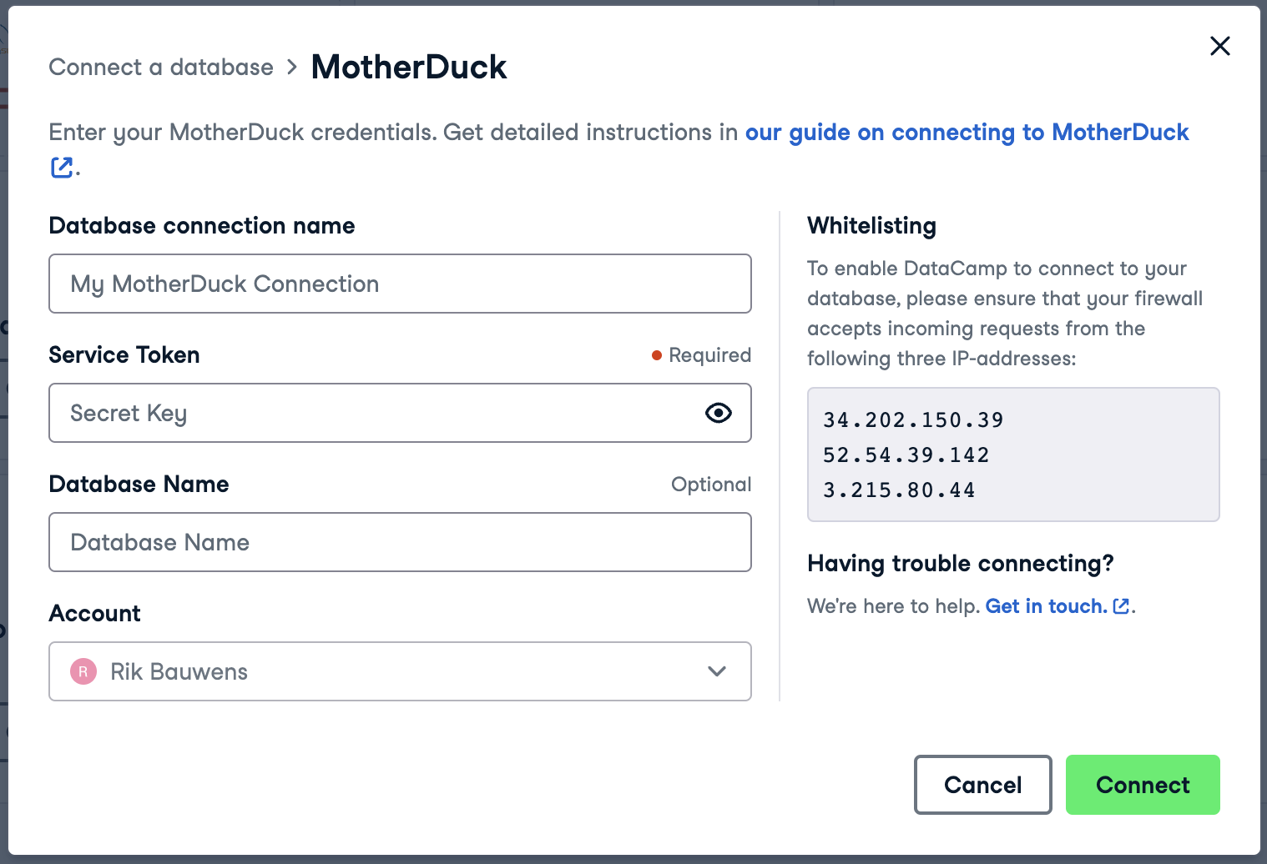Open our guide on connecting to MotherDuck

pos(967,132)
